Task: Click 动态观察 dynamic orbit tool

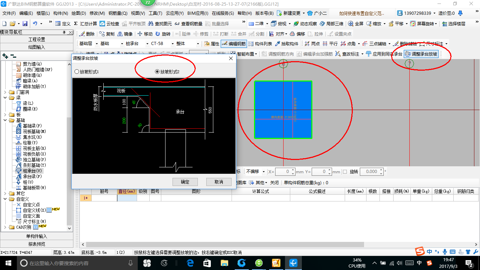Action: [305, 24]
